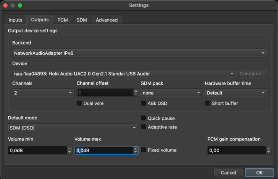This screenshot has height=179, width=278.
Task: Expand the Device dropdown list
Action: click(x=124, y=74)
